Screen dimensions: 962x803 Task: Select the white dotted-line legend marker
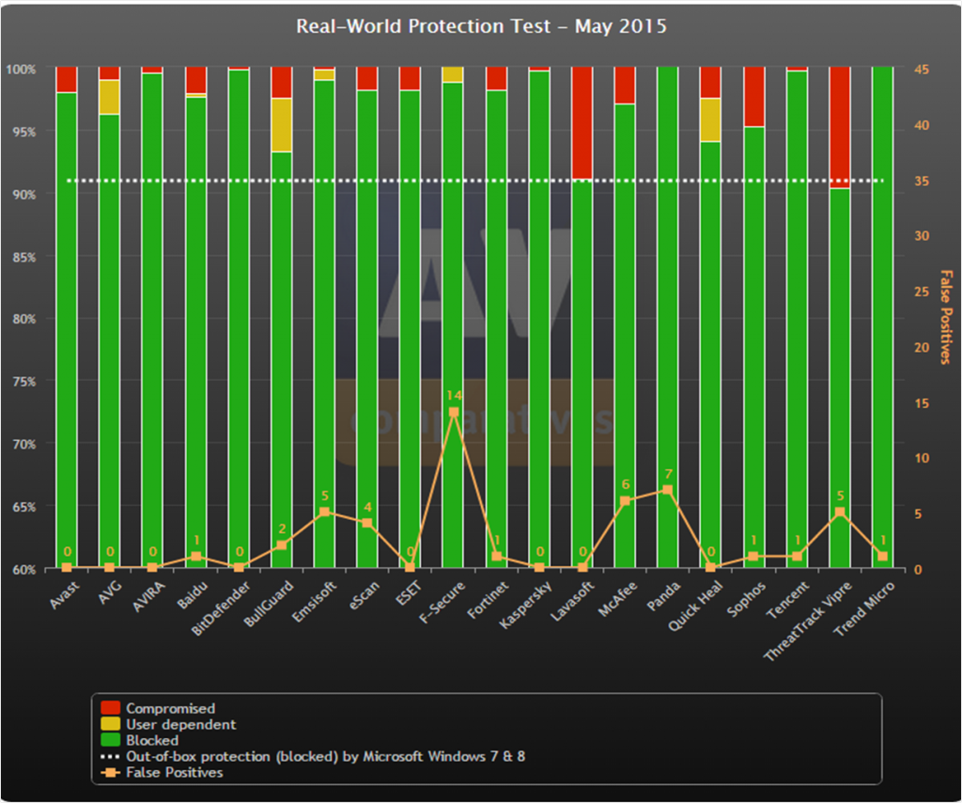tap(111, 756)
